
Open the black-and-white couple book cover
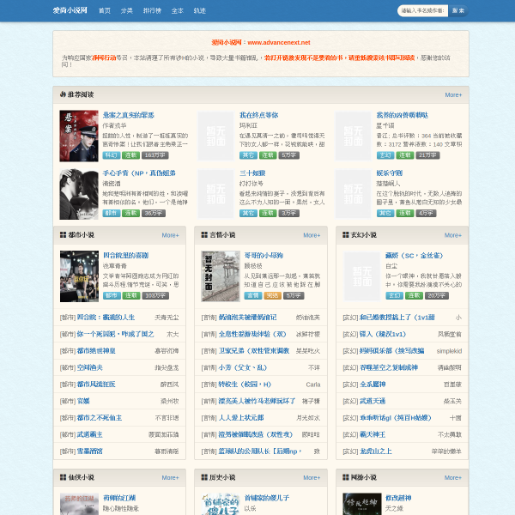click(x=79, y=194)
